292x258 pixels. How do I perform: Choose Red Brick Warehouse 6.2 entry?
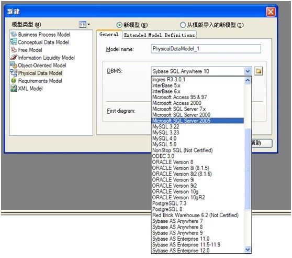(198, 215)
